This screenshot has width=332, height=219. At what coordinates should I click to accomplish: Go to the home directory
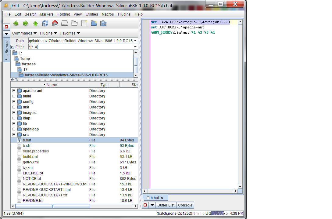tap(55, 23)
